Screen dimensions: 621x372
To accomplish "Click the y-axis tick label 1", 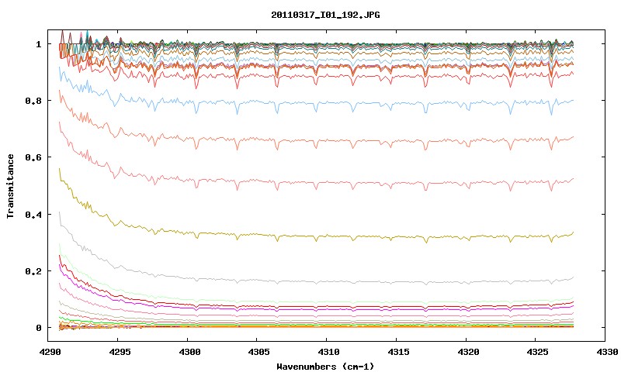I will coord(38,44).
